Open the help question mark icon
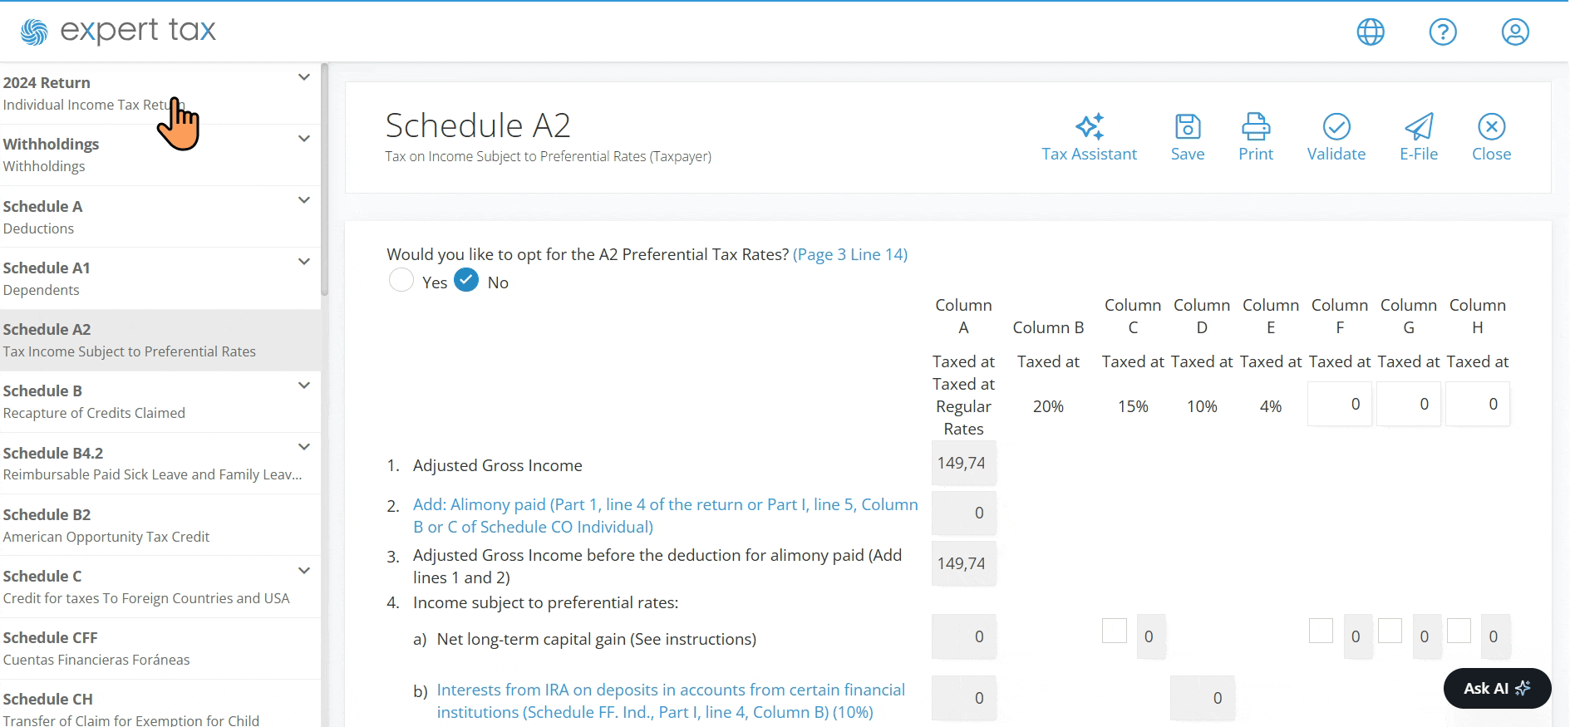 [1443, 32]
